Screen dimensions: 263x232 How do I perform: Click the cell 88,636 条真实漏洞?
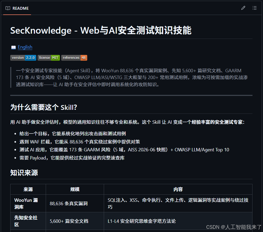pos(75,203)
